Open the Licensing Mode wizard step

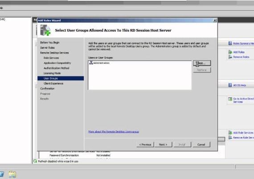(52, 73)
